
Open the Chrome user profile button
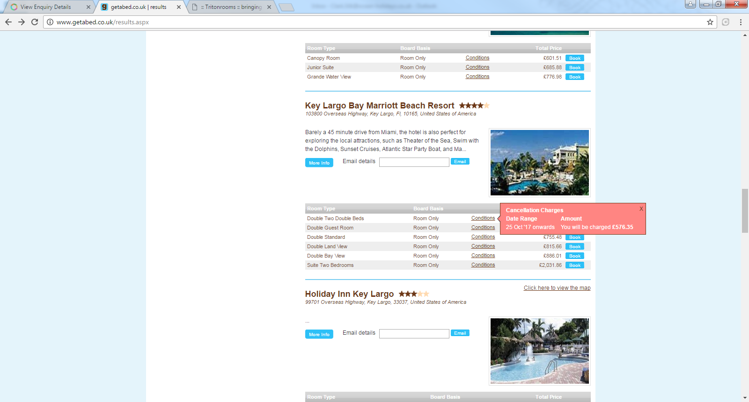[x=690, y=4]
